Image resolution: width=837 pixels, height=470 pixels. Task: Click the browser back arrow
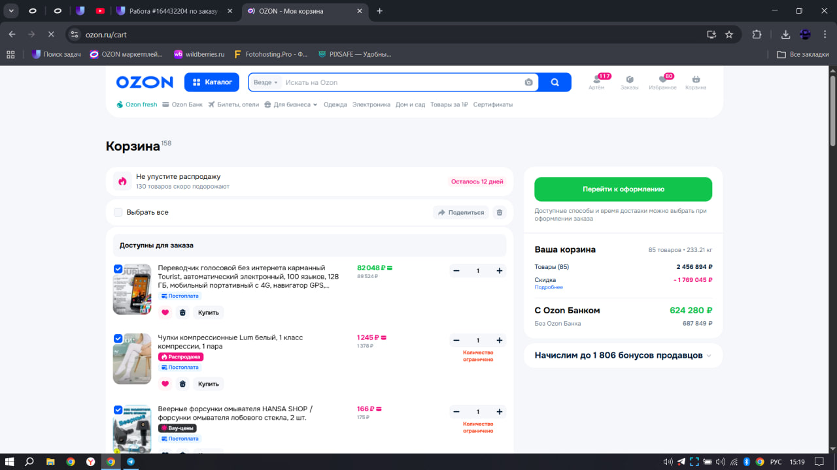coord(12,34)
